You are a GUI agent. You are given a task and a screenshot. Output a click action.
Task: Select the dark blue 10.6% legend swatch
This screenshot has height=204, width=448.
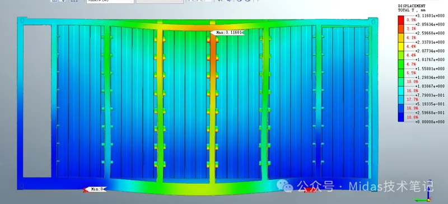coord(401,117)
